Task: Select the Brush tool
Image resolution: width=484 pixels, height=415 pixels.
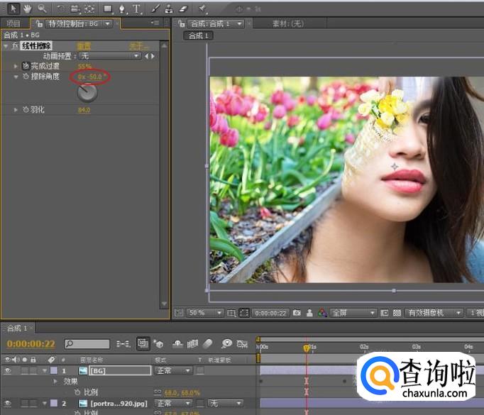Action: point(154,9)
